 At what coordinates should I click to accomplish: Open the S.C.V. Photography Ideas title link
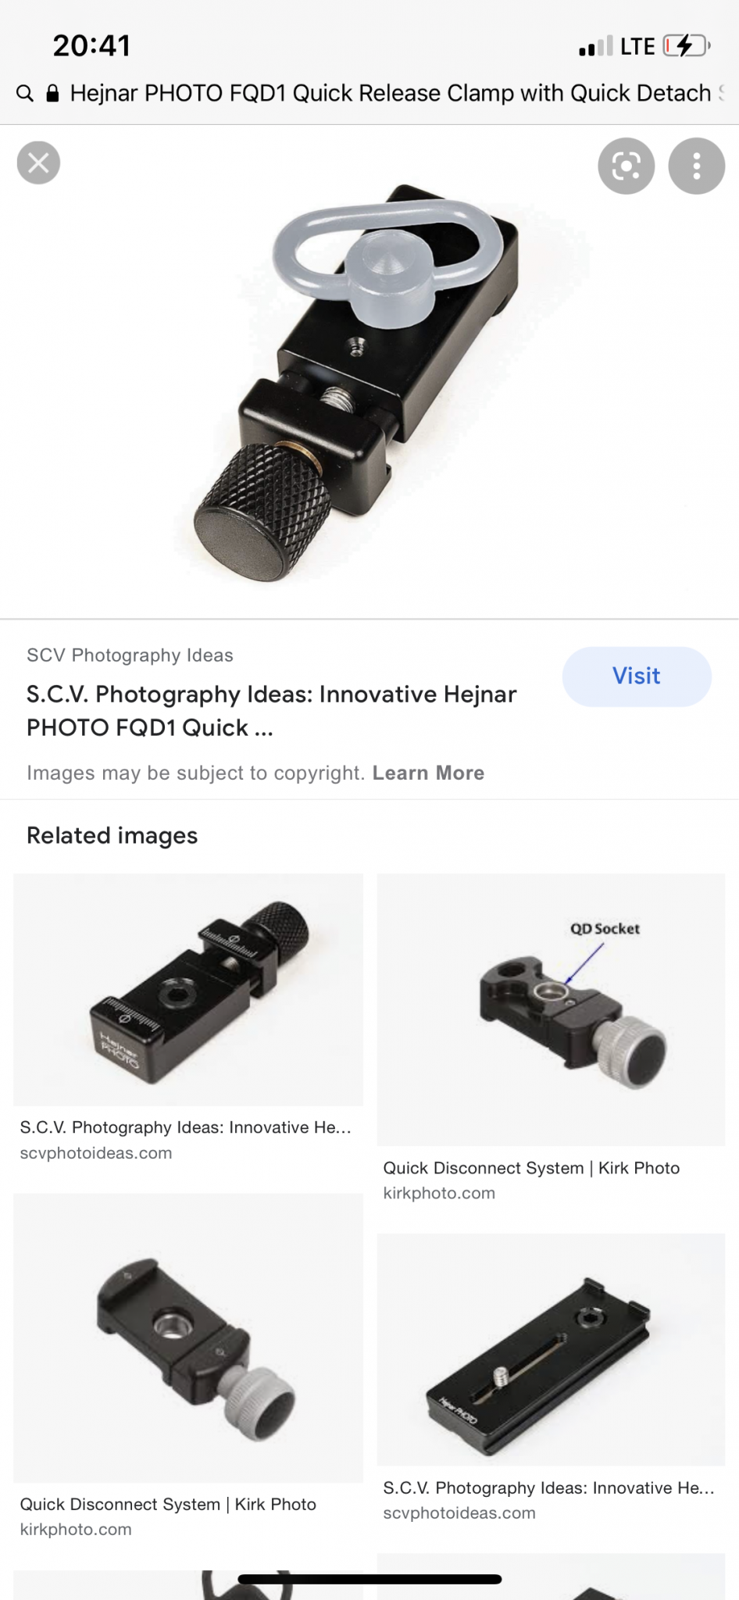tap(271, 711)
